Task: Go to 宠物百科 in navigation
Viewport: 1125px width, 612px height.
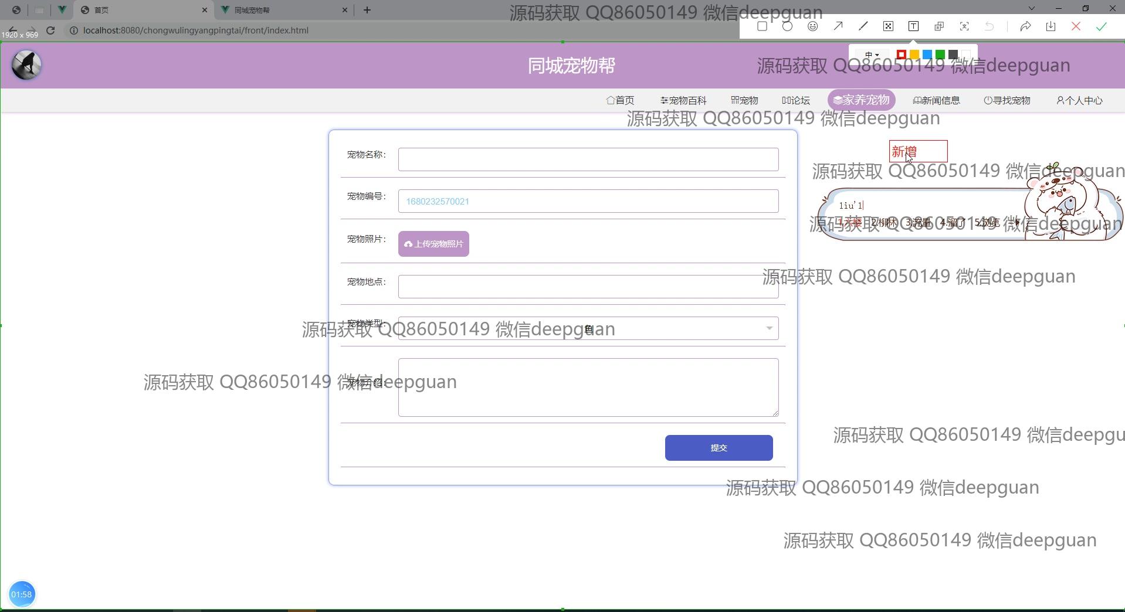Action: coord(683,100)
